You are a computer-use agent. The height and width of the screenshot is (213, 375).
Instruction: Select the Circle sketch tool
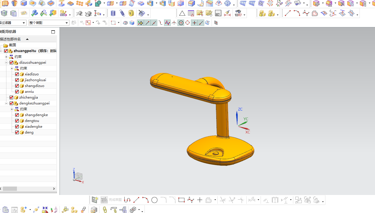tap(154, 200)
